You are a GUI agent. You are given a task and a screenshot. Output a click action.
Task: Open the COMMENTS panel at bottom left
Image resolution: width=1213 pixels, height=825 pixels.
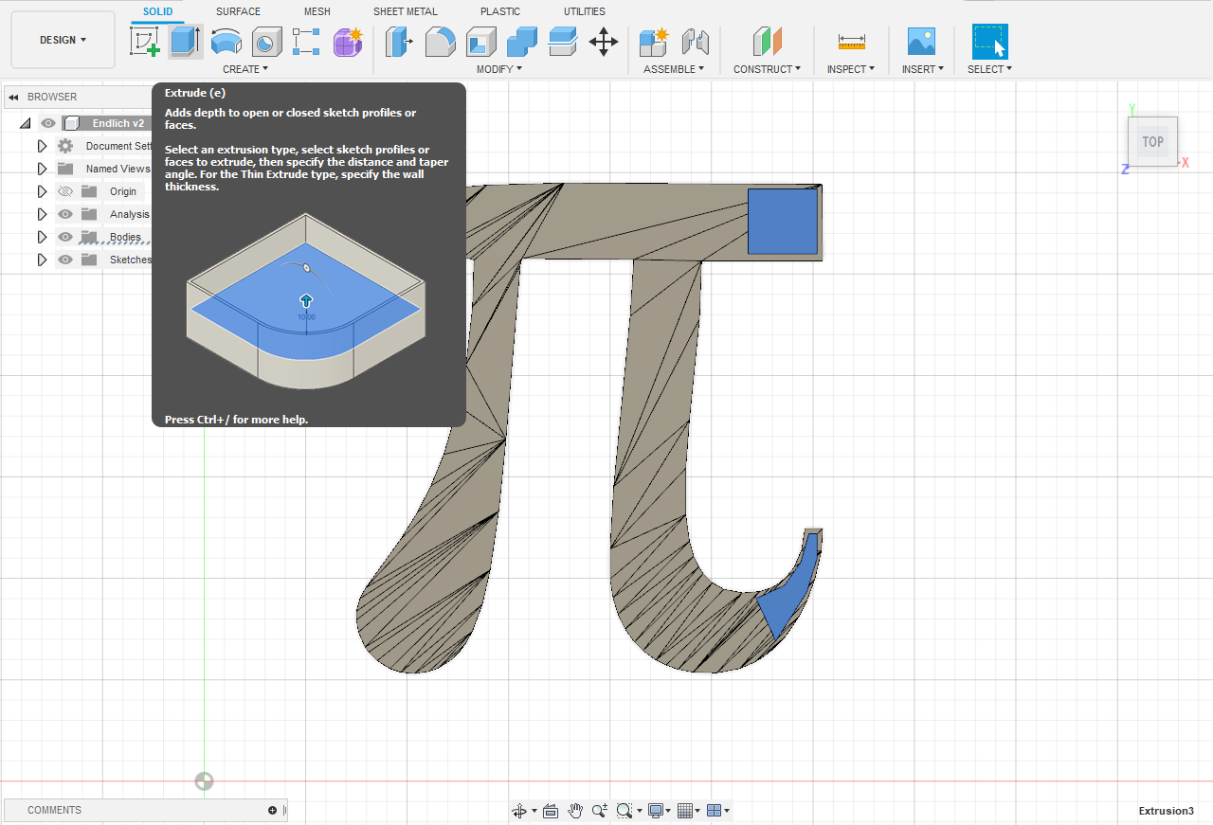coord(54,810)
